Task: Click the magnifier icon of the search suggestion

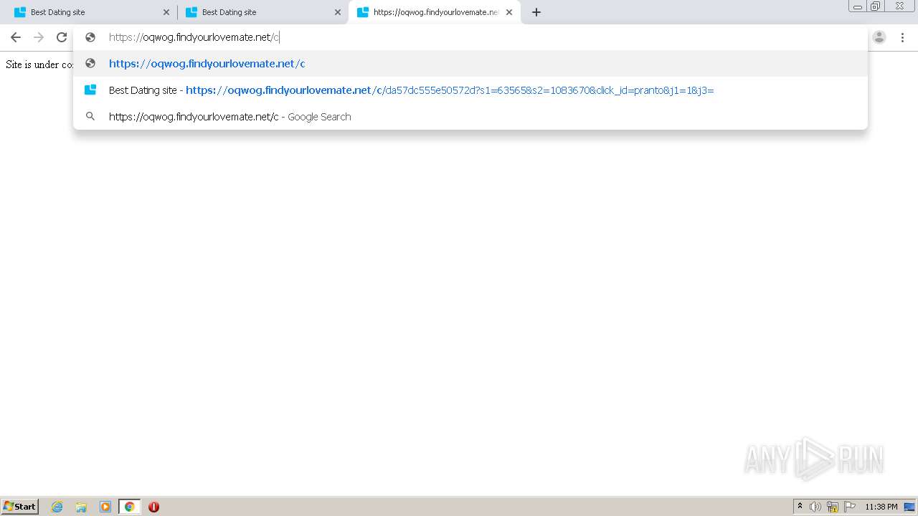Action: [90, 117]
